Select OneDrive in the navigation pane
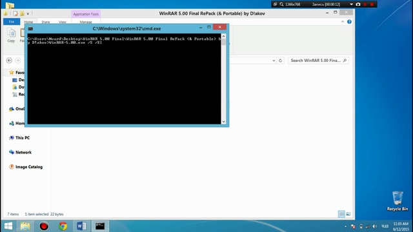 tap(17, 109)
